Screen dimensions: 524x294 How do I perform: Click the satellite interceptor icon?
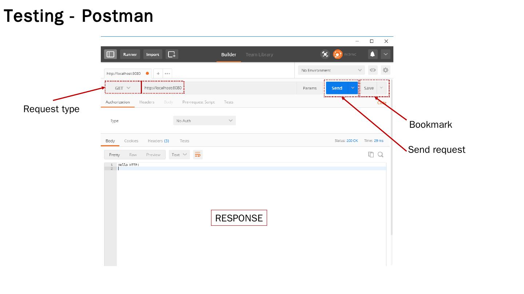tap(325, 54)
